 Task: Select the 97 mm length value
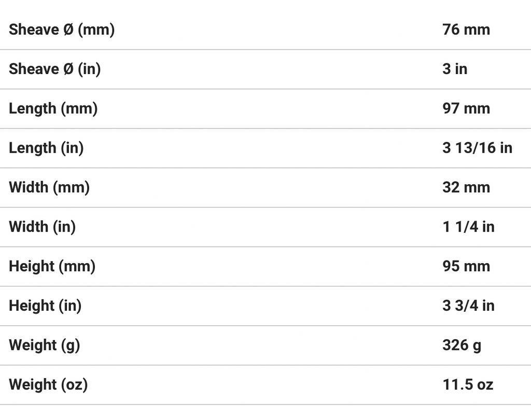(x=466, y=108)
